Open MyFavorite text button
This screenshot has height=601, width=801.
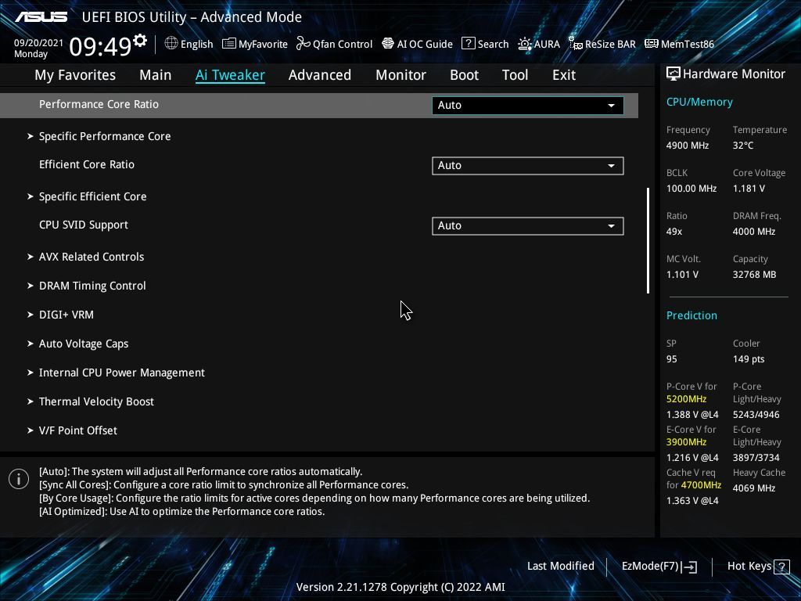click(x=263, y=45)
